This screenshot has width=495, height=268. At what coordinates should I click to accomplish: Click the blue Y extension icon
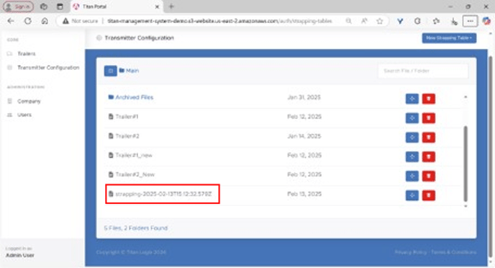click(400, 21)
